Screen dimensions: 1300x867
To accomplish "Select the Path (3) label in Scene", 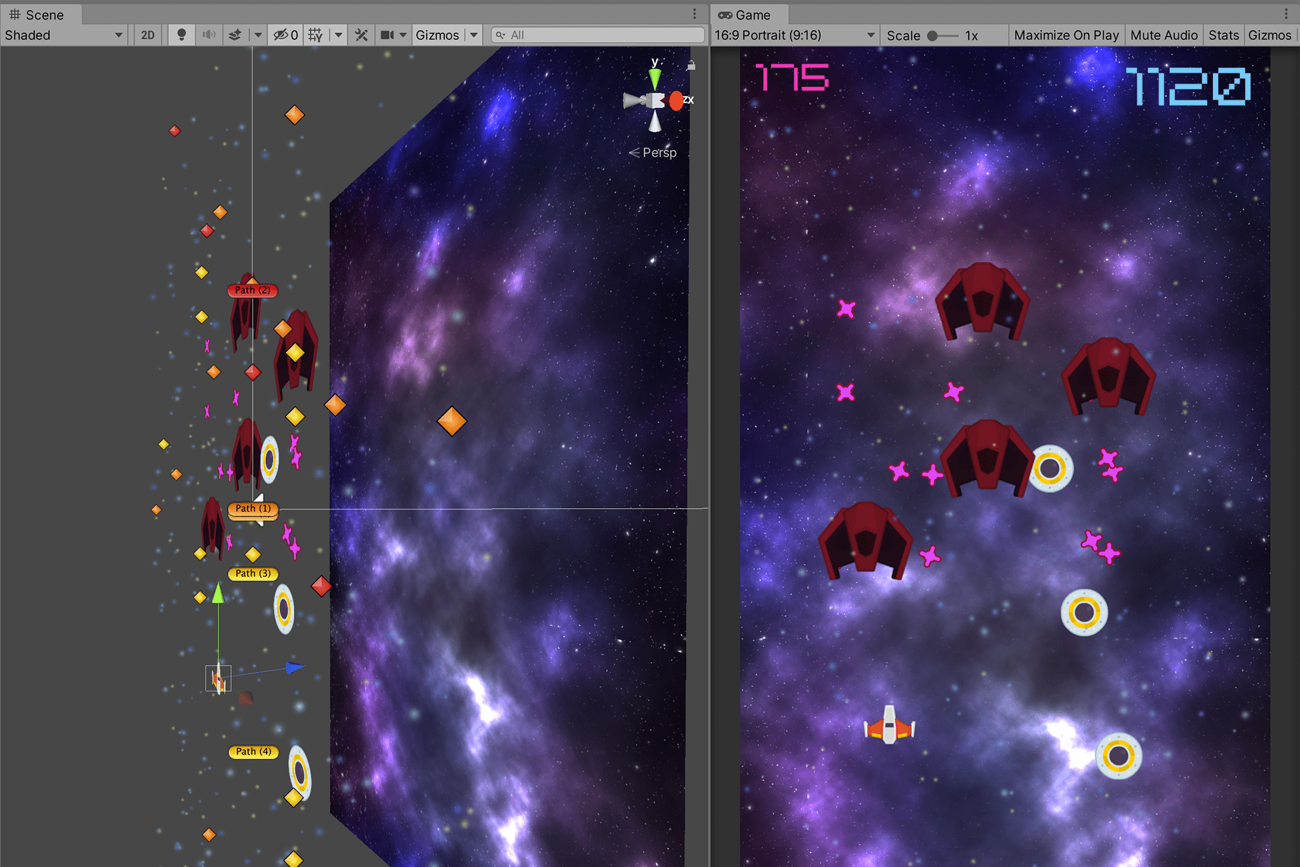I will pos(253,574).
